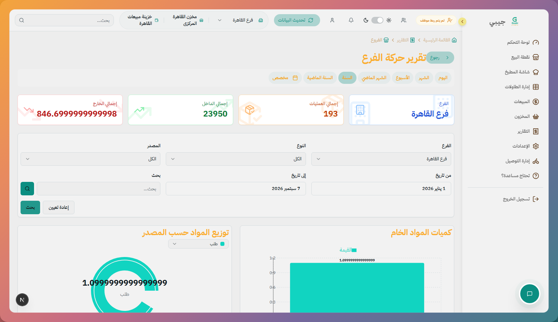Click the بحث filter text field

[98, 189]
